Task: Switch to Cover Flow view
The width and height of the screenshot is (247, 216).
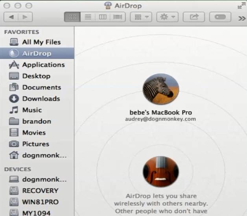Action: click(117, 17)
